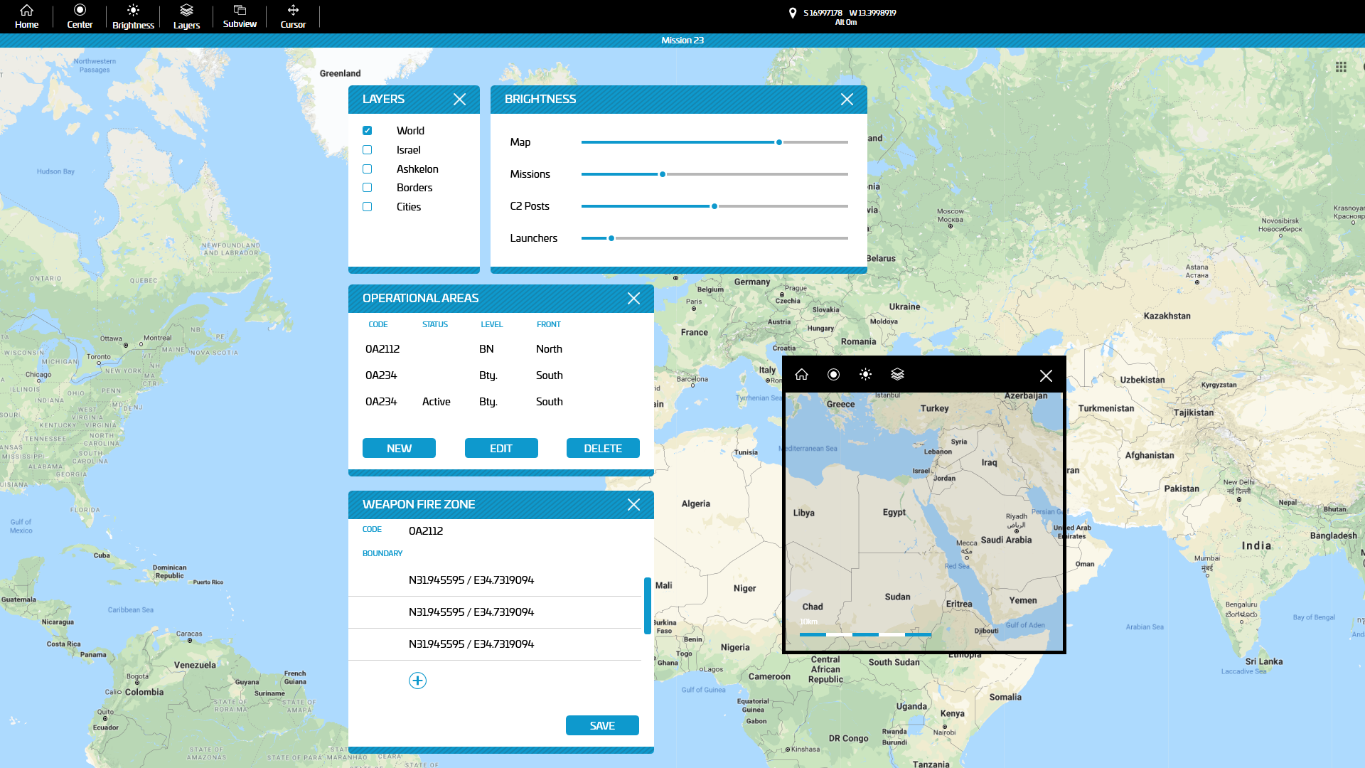The height and width of the screenshot is (768, 1365).
Task: Sort by STATUS column header
Action: 435,324
